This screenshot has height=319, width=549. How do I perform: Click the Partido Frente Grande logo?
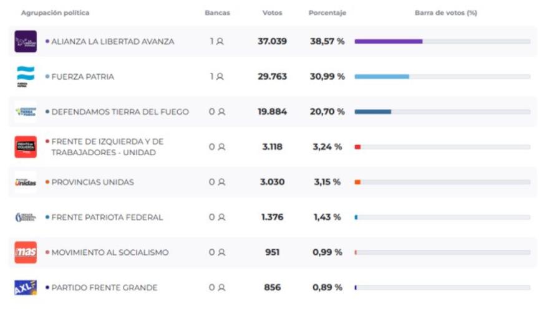pyautogui.click(x=26, y=288)
